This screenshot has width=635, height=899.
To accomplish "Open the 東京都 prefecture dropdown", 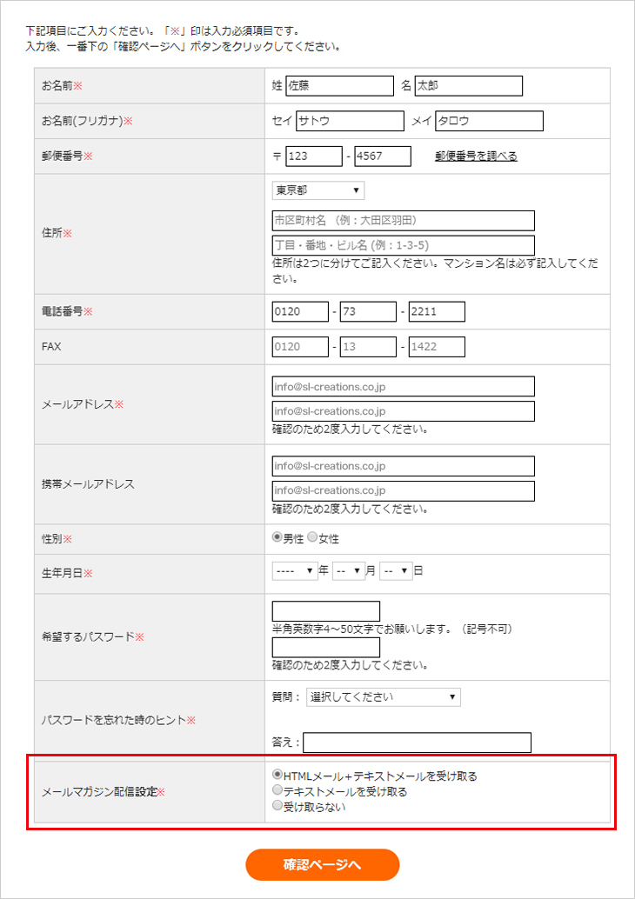I will click(317, 190).
